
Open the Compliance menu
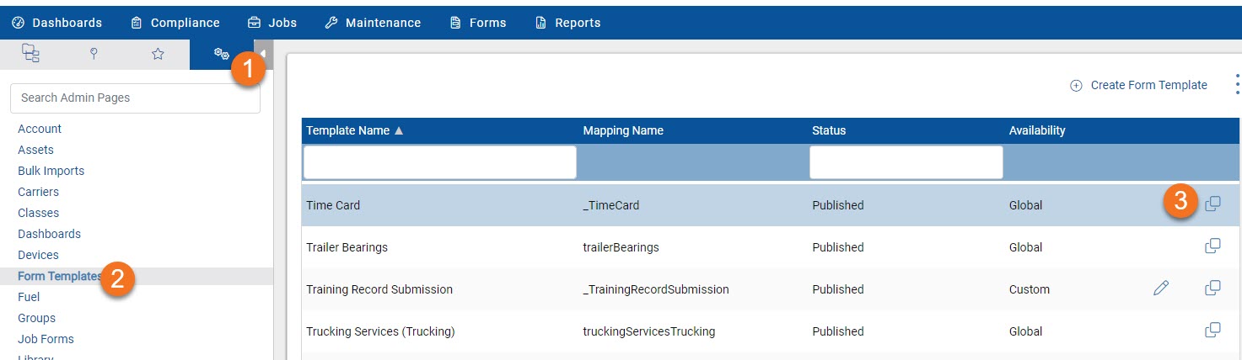click(x=175, y=23)
